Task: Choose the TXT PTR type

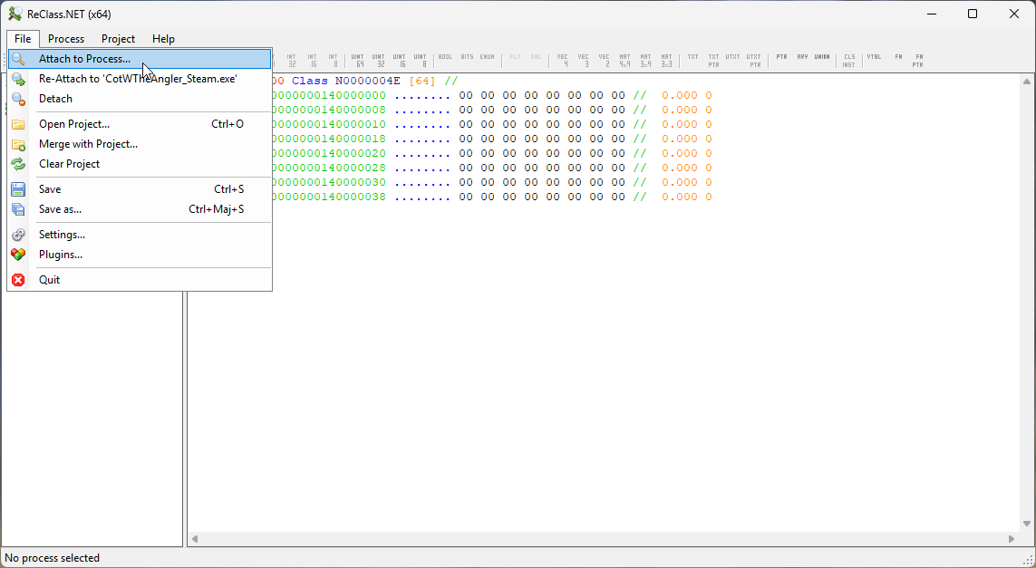Action: (713, 61)
